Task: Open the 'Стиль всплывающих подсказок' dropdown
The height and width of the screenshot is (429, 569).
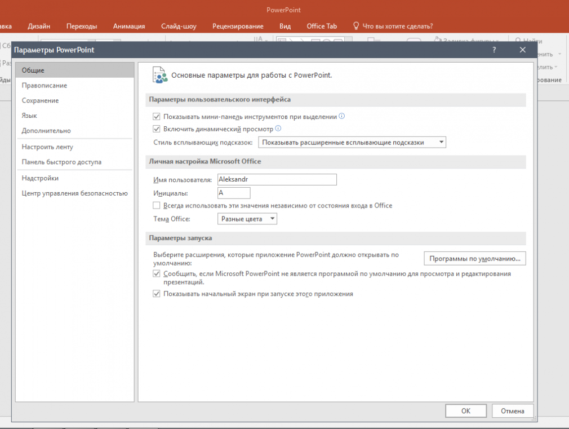Action: [x=352, y=143]
